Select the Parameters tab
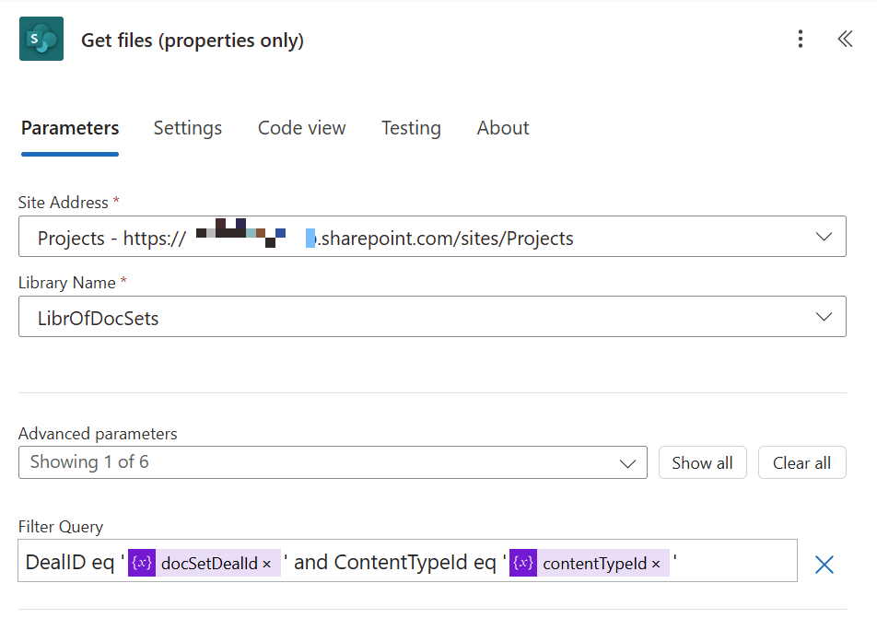 69,128
